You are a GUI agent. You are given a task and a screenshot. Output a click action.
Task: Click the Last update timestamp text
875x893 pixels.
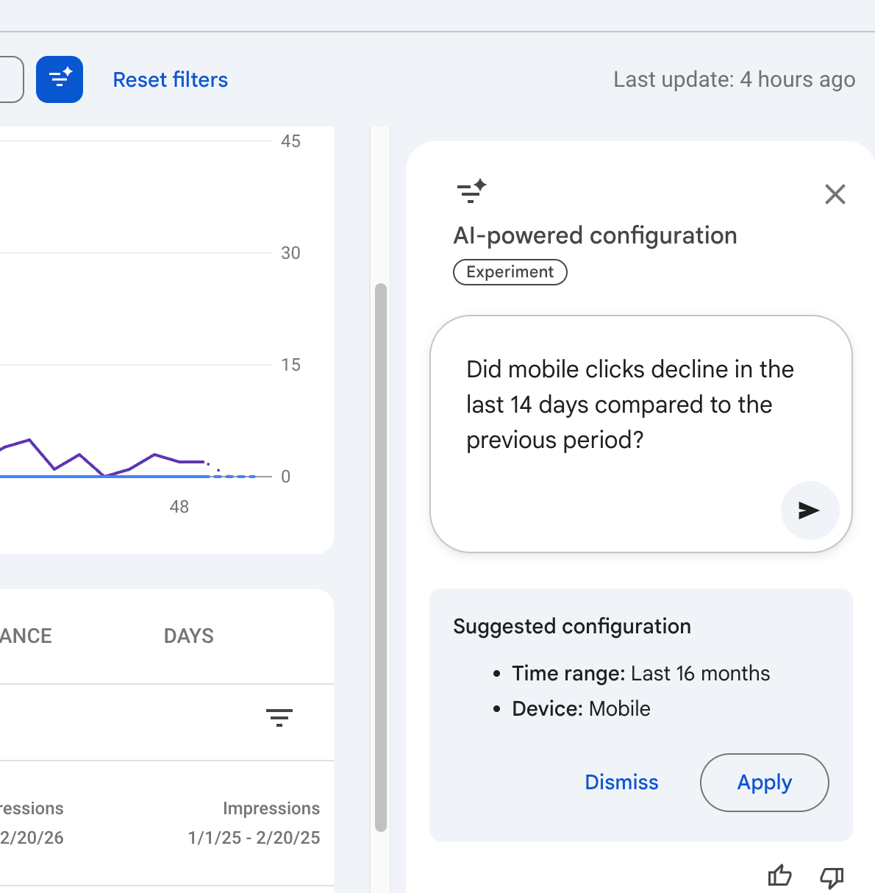pos(733,79)
